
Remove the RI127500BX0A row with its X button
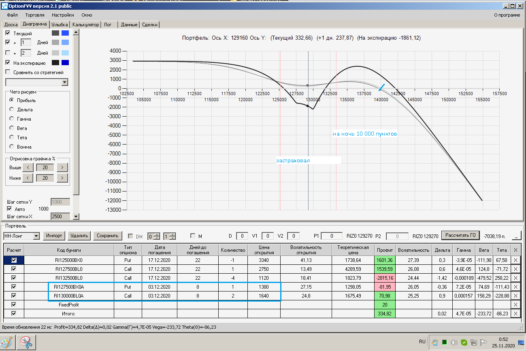pos(515,287)
